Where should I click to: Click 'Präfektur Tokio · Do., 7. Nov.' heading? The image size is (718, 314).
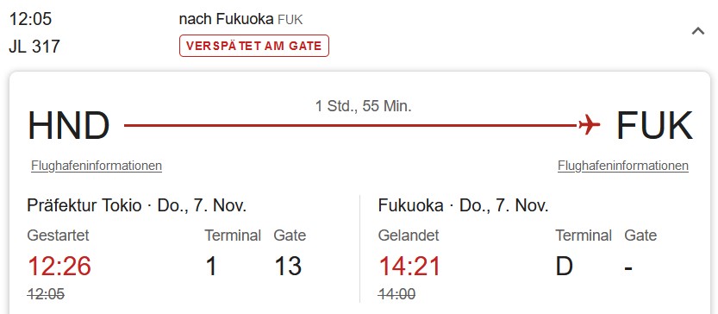(x=137, y=205)
